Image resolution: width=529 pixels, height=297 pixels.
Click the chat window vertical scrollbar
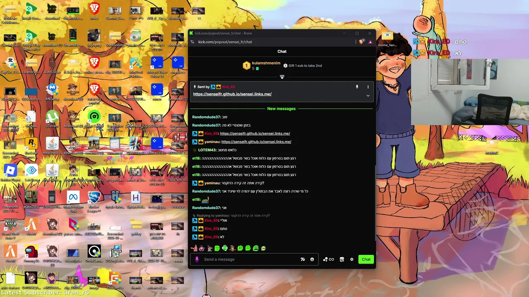pos(375,202)
